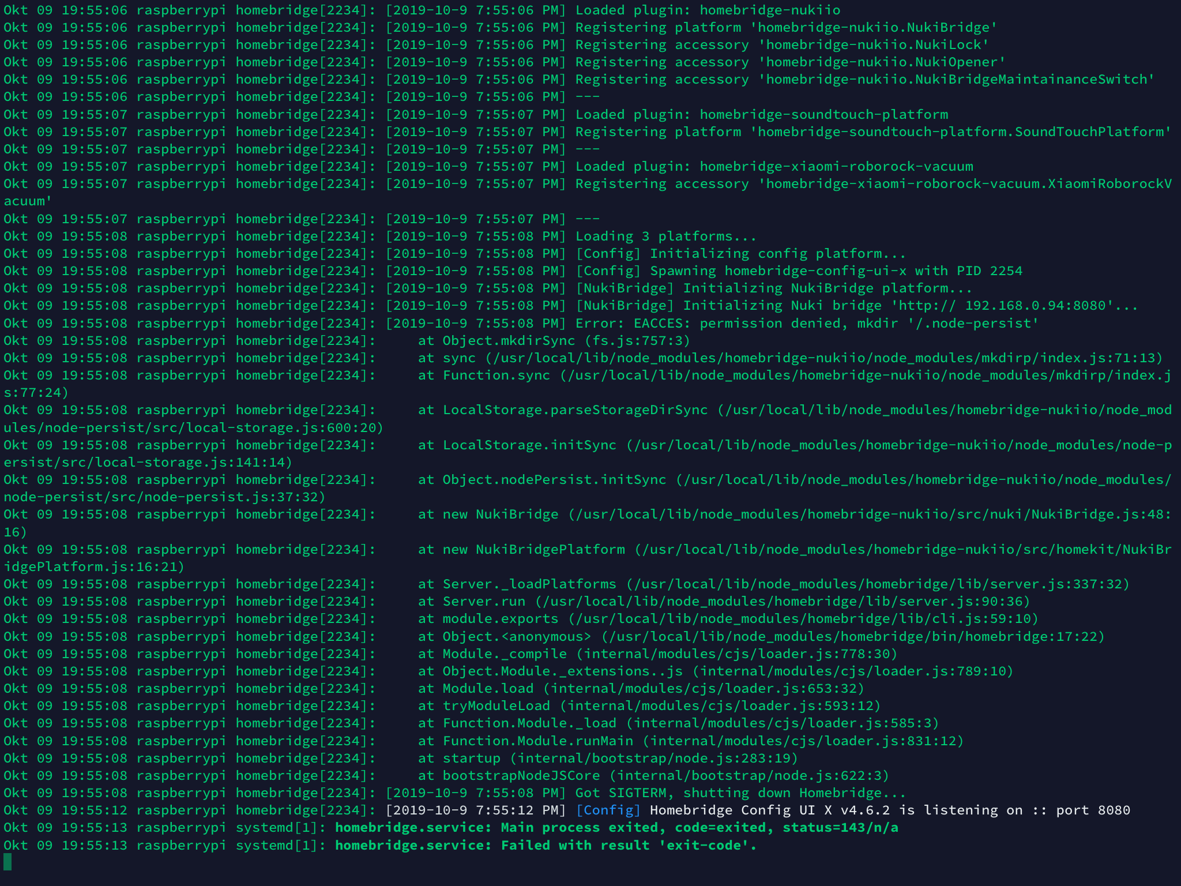Click 'module.exports' stack frame text
The image size is (1181, 886).
pyautogui.click(x=500, y=618)
